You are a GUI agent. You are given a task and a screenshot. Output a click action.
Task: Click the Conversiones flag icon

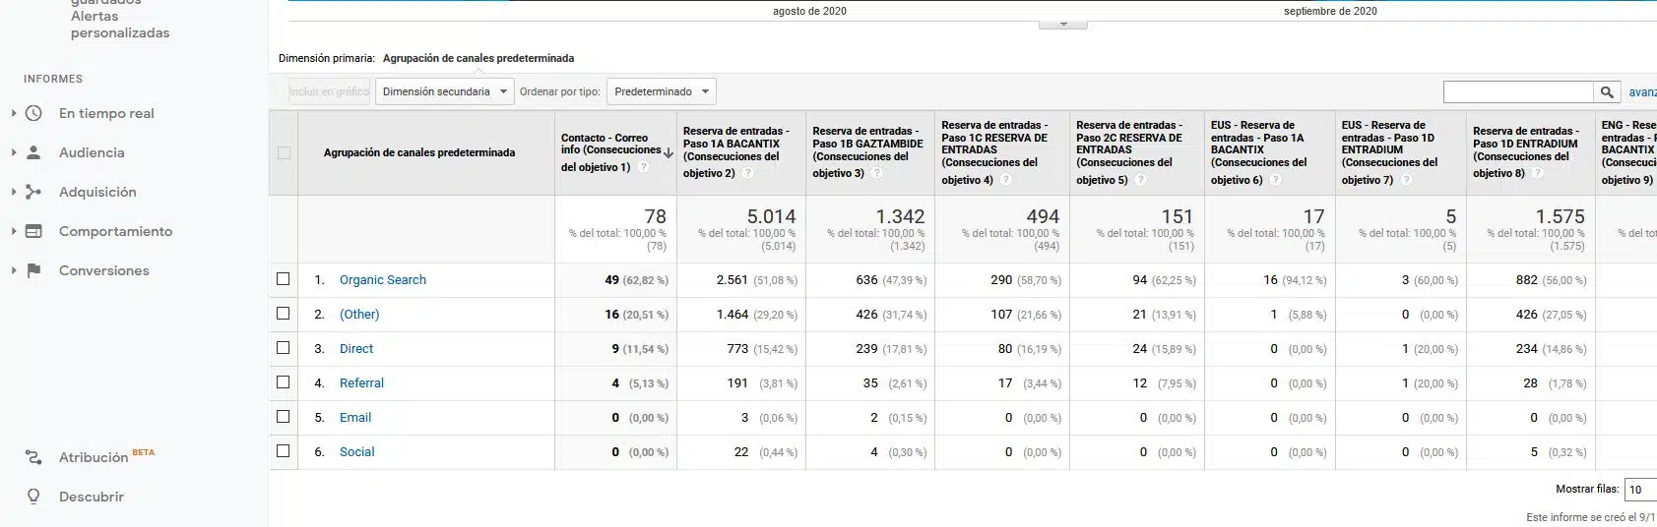click(33, 270)
